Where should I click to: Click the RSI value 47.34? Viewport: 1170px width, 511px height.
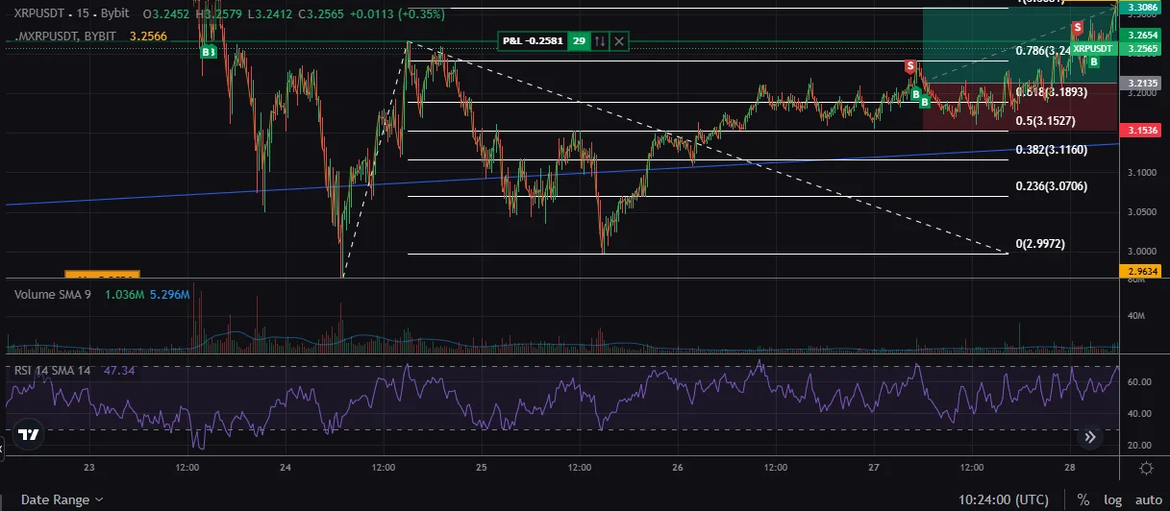point(118,370)
